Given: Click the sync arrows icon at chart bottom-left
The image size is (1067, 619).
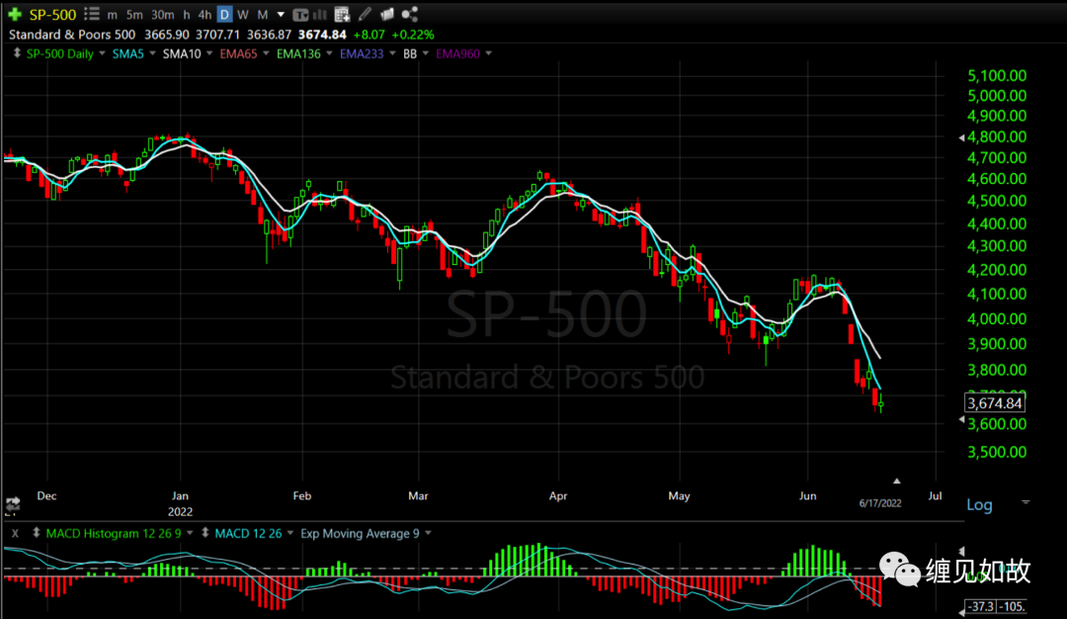Looking at the screenshot, I should (x=12, y=504).
